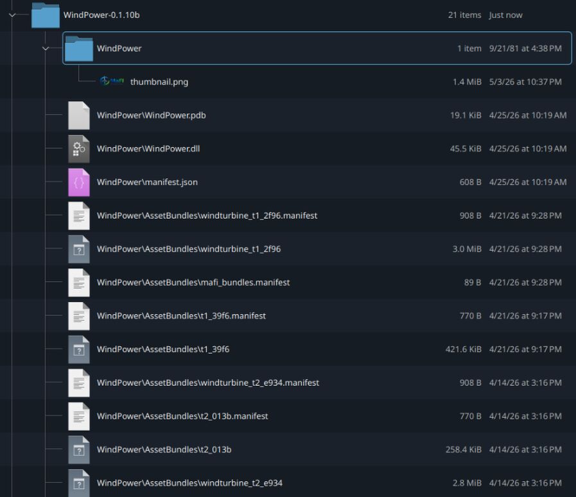The width and height of the screenshot is (576, 497).
Task: Select the t1_39f6.manifest file entry
Action: [x=317, y=316]
